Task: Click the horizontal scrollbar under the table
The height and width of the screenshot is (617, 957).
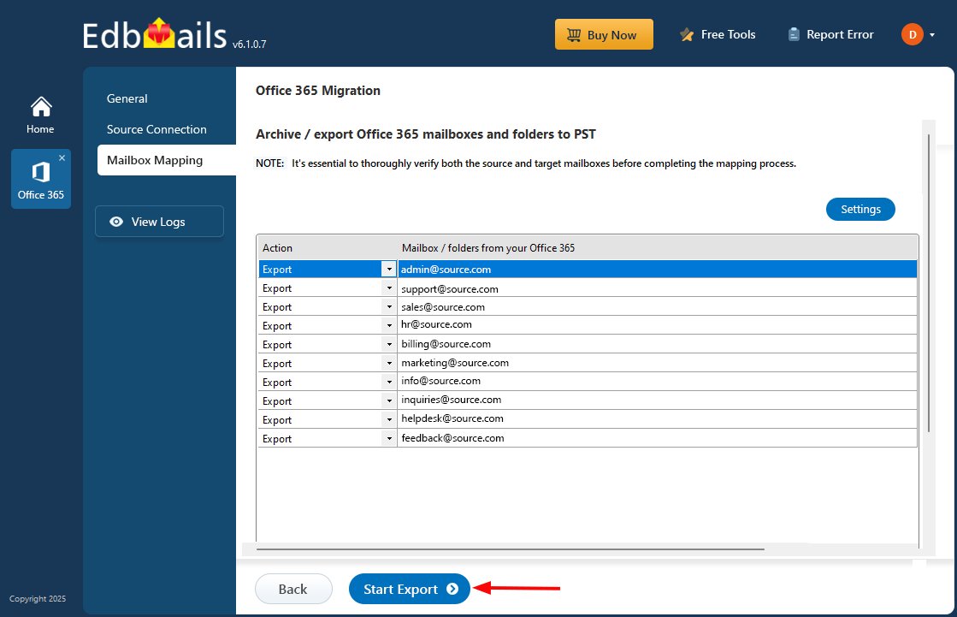Action: [x=511, y=549]
